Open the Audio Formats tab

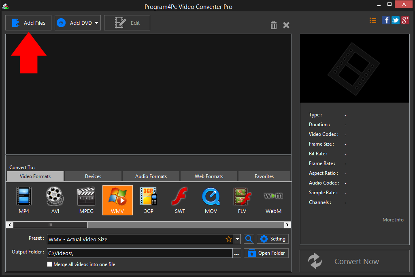[151, 176]
